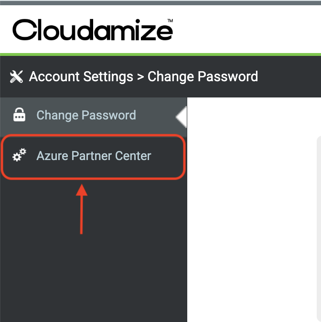Viewport: 321px width, 322px height.
Task: Click the gray panel at the right edge
Action: [319, 229]
